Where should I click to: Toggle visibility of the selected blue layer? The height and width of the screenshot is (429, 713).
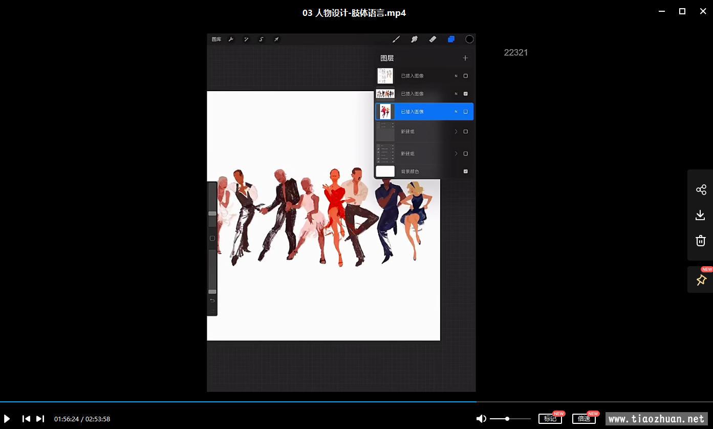pyautogui.click(x=465, y=112)
